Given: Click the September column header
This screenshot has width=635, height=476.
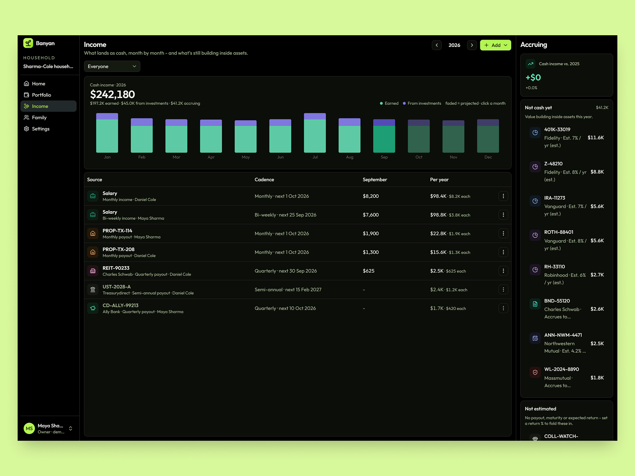Looking at the screenshot, I should [375, 179].
